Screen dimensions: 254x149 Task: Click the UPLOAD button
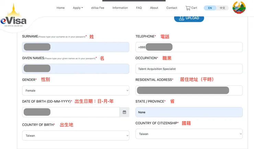point(189,18)
